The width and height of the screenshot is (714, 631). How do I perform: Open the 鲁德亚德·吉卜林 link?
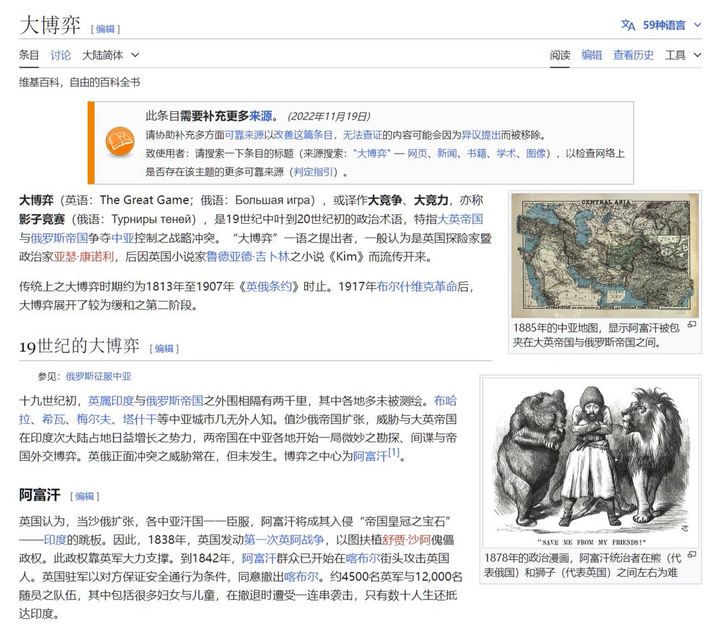pyautogui.click(x=248, y=257)
